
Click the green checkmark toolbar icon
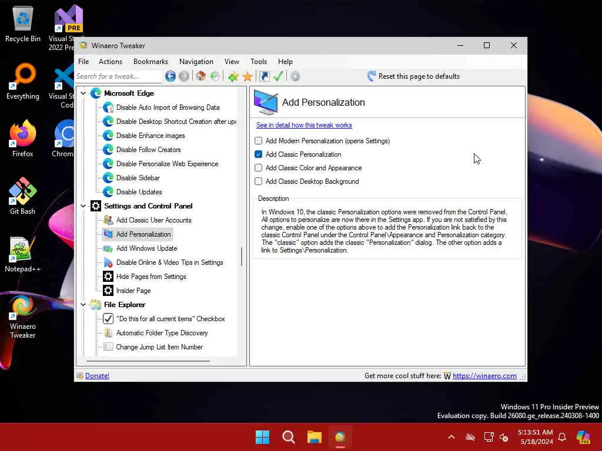[278, 76]
